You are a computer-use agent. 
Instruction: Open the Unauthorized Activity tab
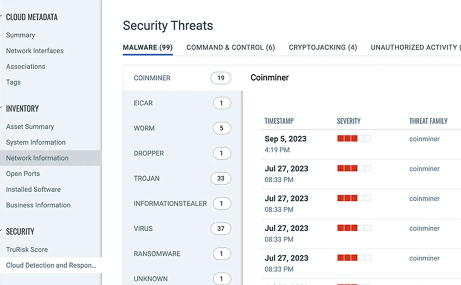coord(414,47)
